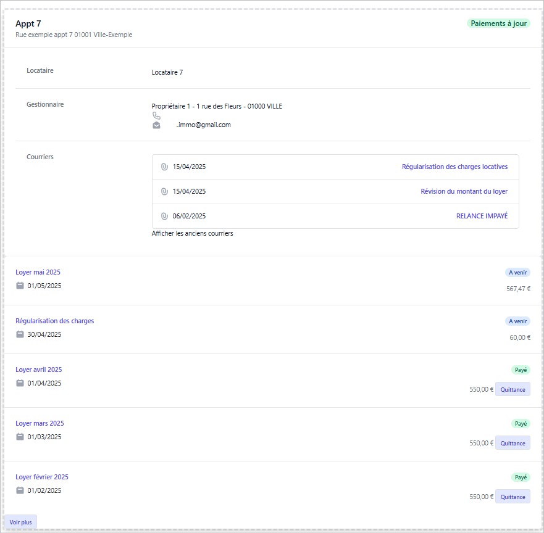
Task: Open Loyer mai 2025 entry
Action: click(38, 272)
